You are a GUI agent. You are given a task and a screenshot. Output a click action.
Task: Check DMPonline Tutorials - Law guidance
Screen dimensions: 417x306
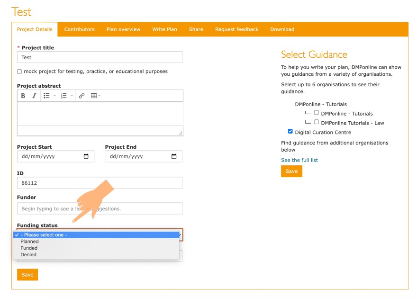tap(317, 122)
